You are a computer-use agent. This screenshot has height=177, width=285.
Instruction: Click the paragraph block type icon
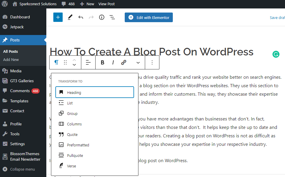click(x=56, y=62)
